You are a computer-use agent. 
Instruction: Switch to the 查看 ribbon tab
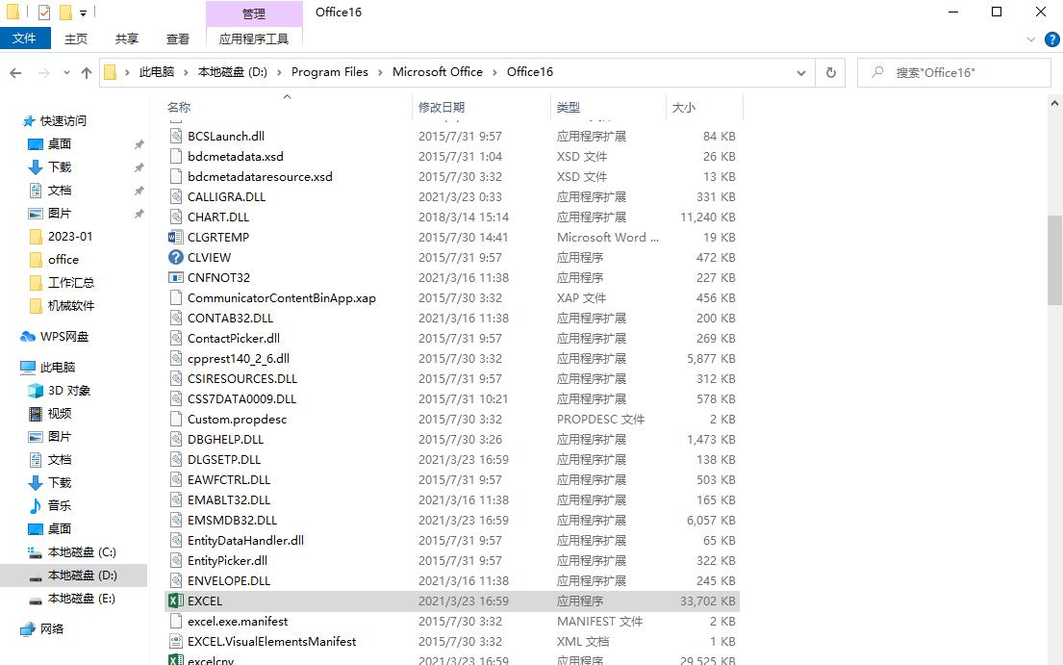177,38
